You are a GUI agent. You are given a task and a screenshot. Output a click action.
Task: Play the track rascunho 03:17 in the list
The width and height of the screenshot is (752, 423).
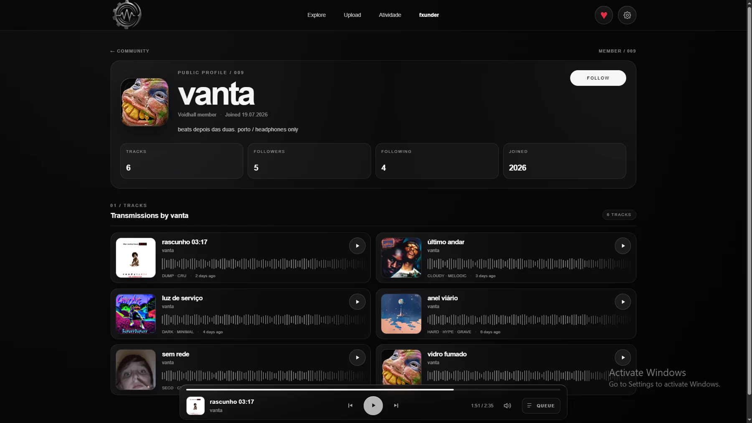click(x=357, y=246)
